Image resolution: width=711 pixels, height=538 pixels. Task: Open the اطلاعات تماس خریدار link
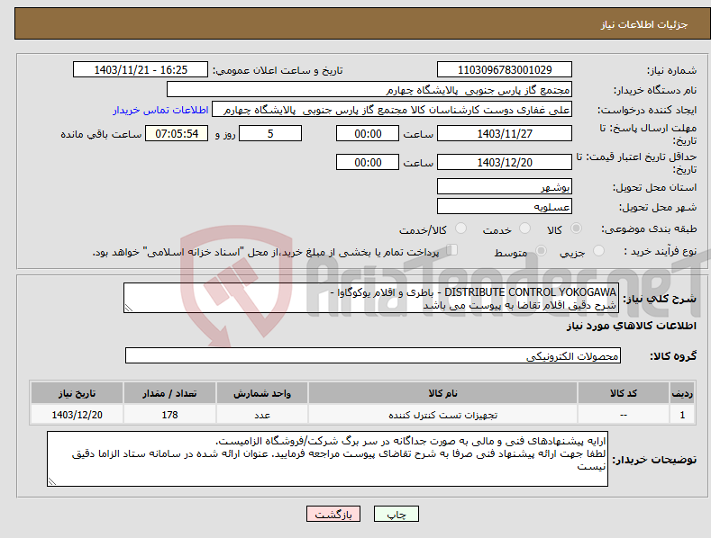[x=160, y=110]
